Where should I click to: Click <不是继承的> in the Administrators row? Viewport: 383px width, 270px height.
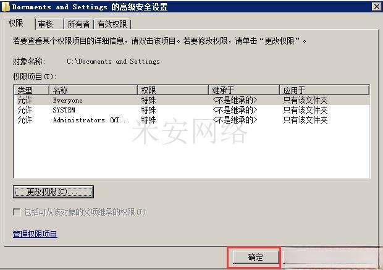[235, 120]
